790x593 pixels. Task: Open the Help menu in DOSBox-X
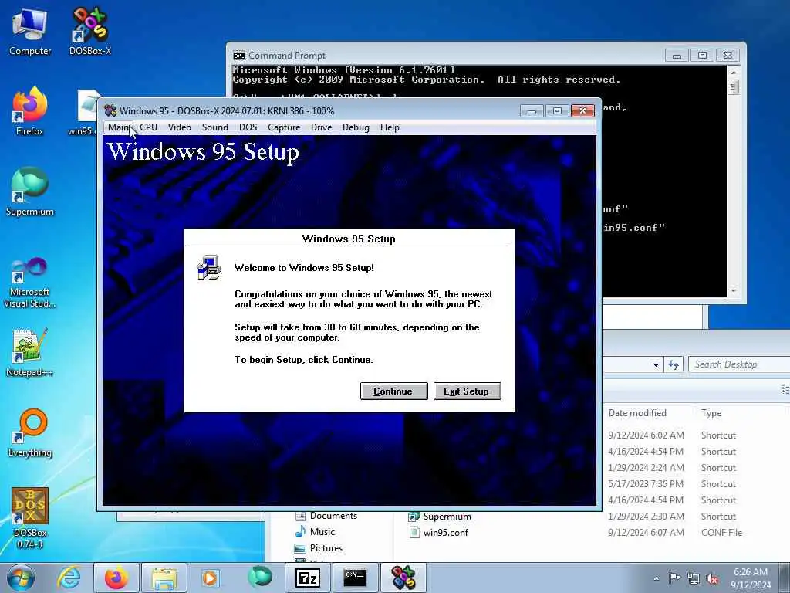390,127
